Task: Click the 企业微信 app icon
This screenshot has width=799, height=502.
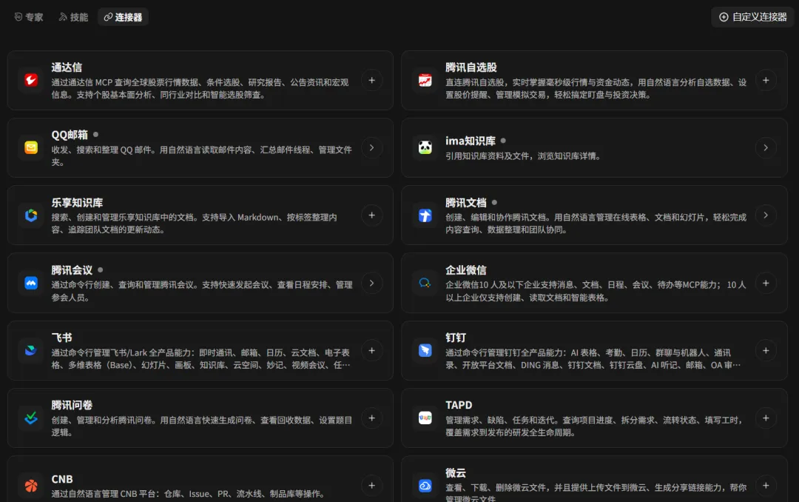Action: pyautogui.click(x=425, y=283)
